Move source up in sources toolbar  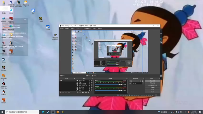pos(86,92)
